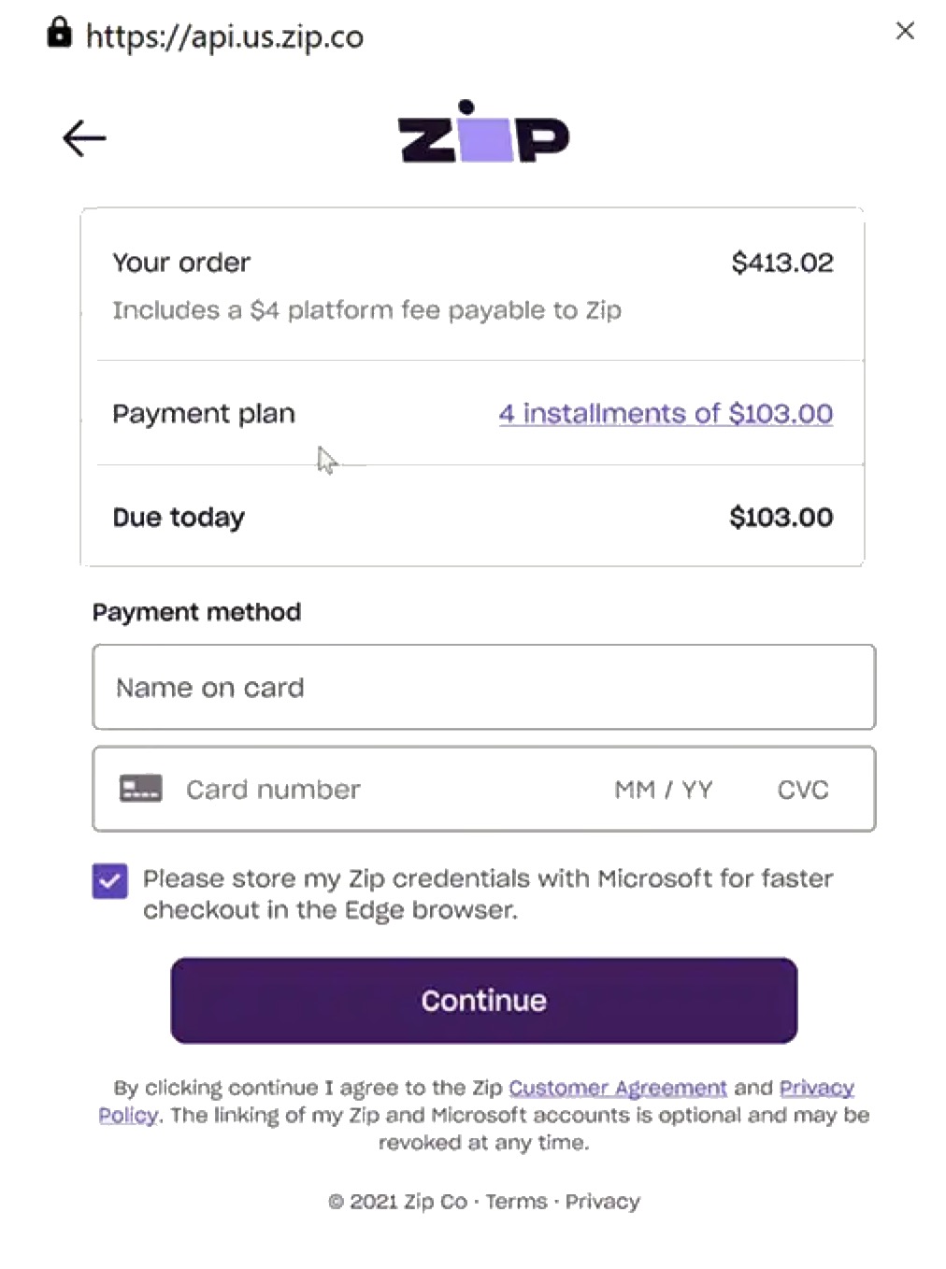
Task: Open the 4 installments of $103.00 link
Action: [x=666, y=413]
